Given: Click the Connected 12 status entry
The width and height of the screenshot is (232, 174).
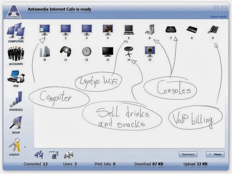Looking at the screenshot, I should coord(36,164).
